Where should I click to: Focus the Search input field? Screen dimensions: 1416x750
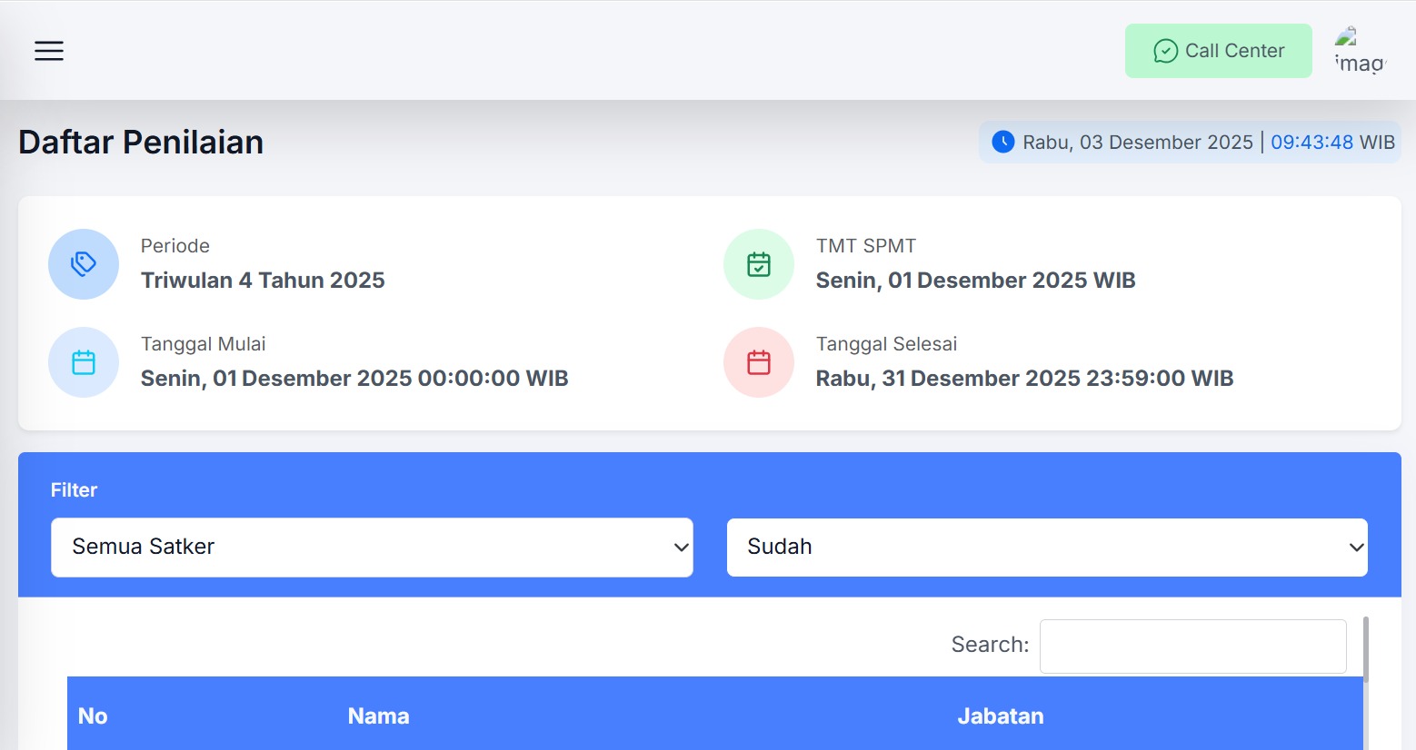pyautogui.click(x=1192, y=646)
